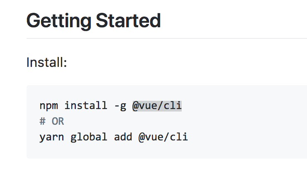The height and width of the screenshot is (171, 307).
Task: Click the highlighted "@vue/cli" package name
Action: 157,106
